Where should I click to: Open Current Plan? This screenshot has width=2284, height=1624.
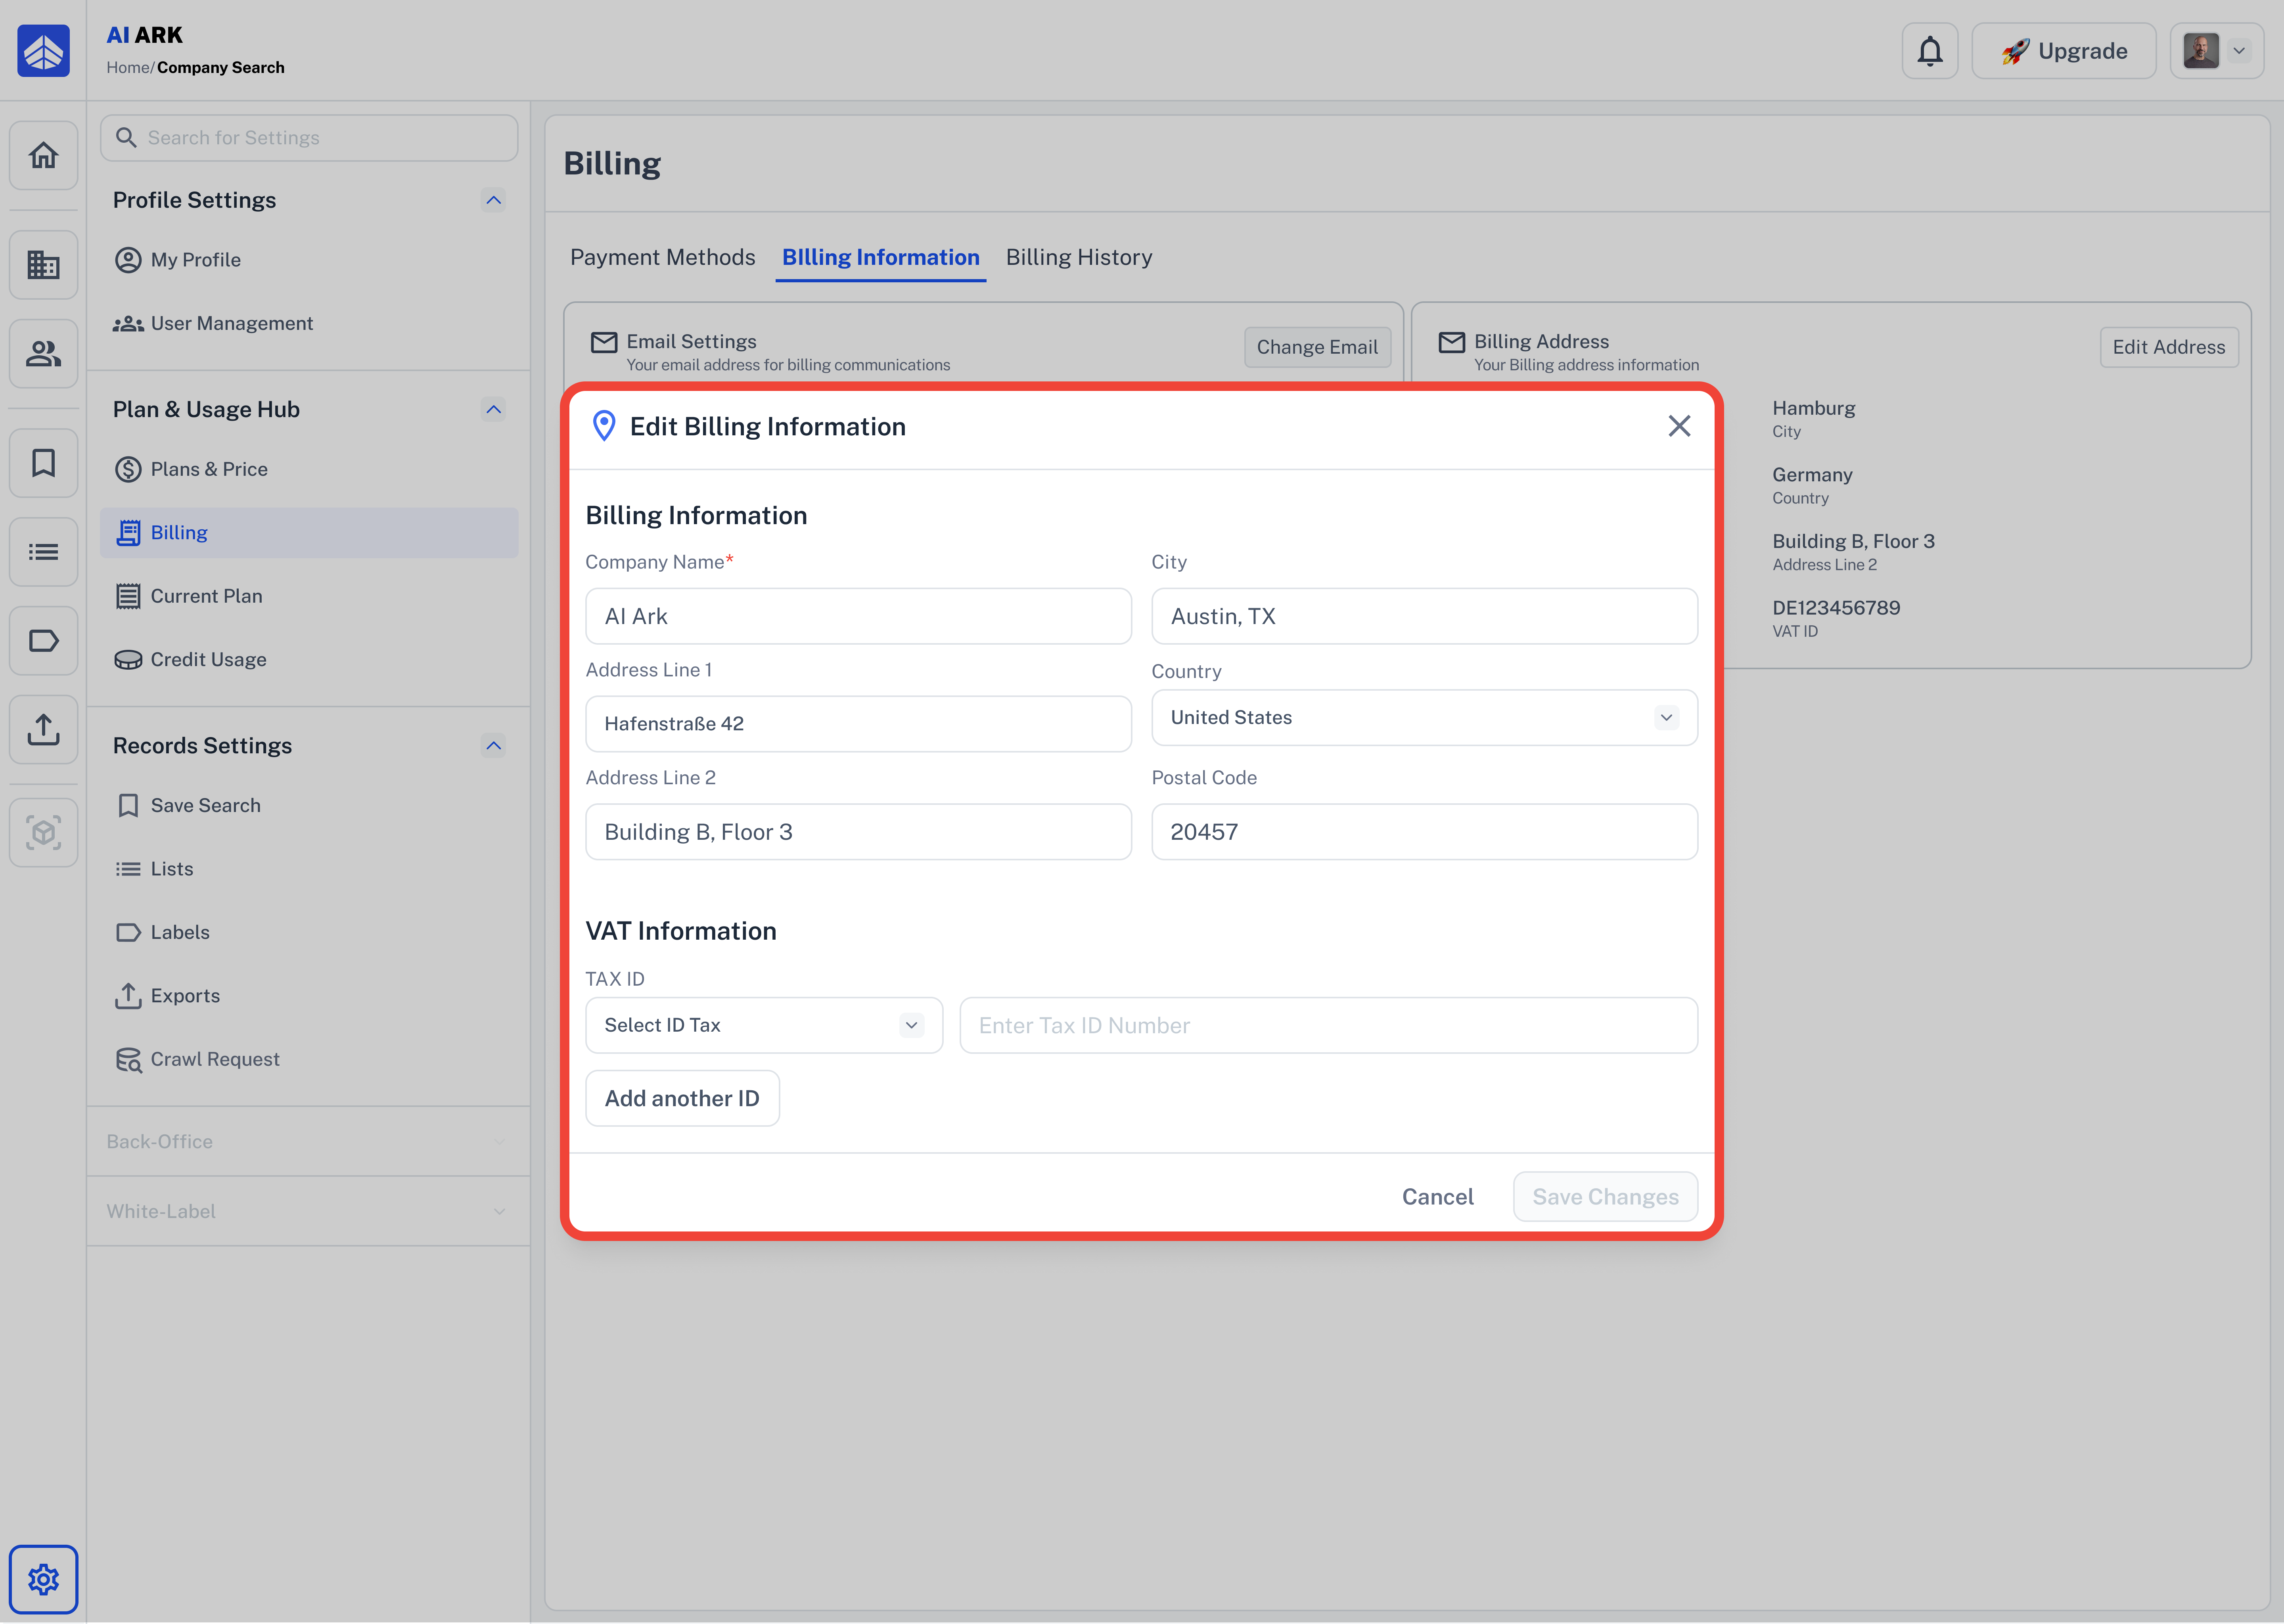click(309, 596)
